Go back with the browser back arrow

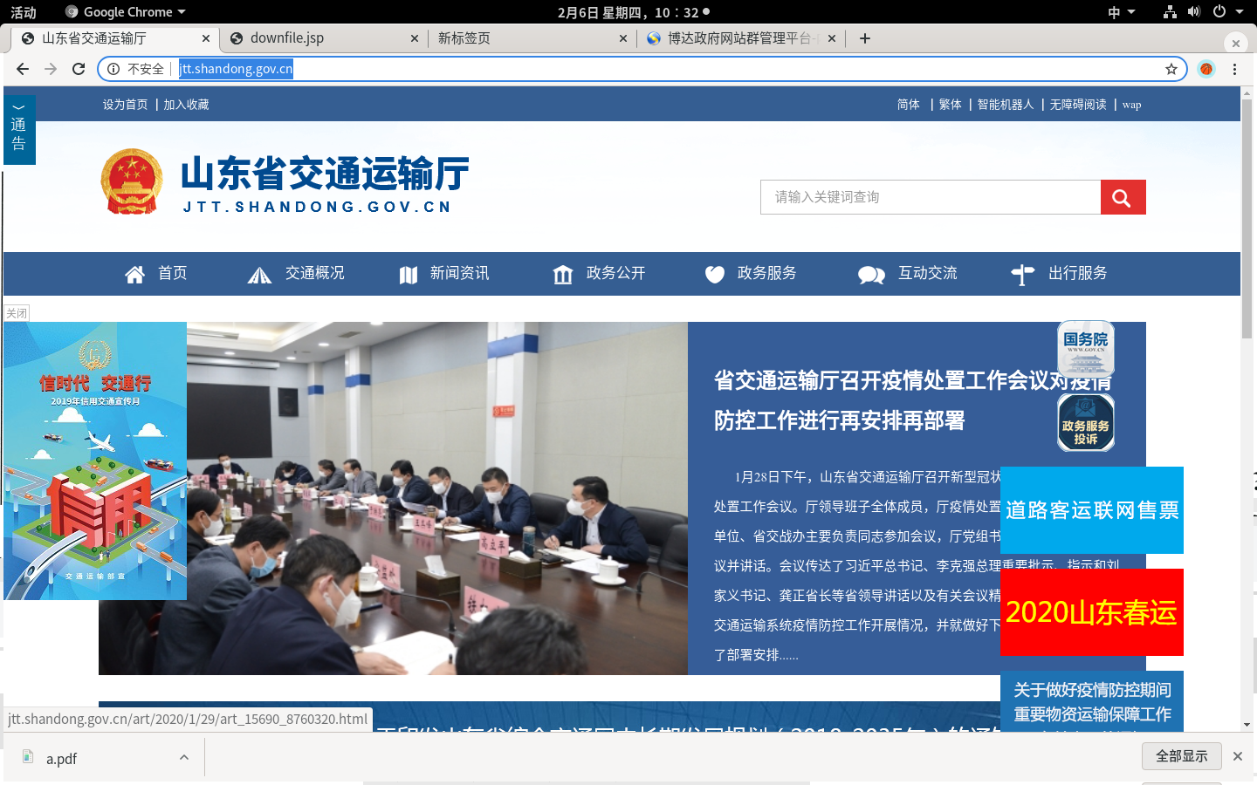23,69
